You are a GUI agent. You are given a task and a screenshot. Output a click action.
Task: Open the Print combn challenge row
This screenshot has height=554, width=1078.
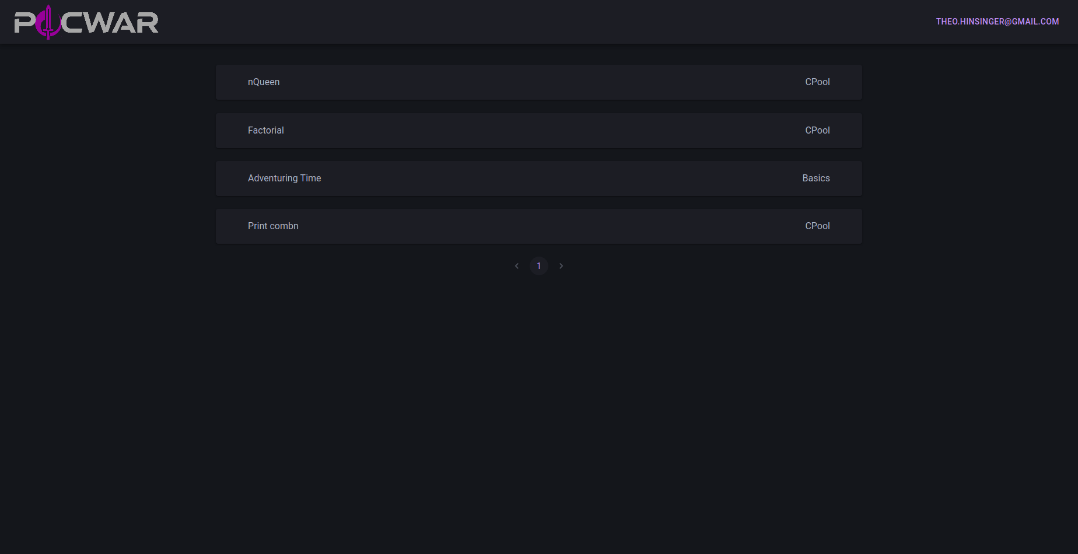539,226
